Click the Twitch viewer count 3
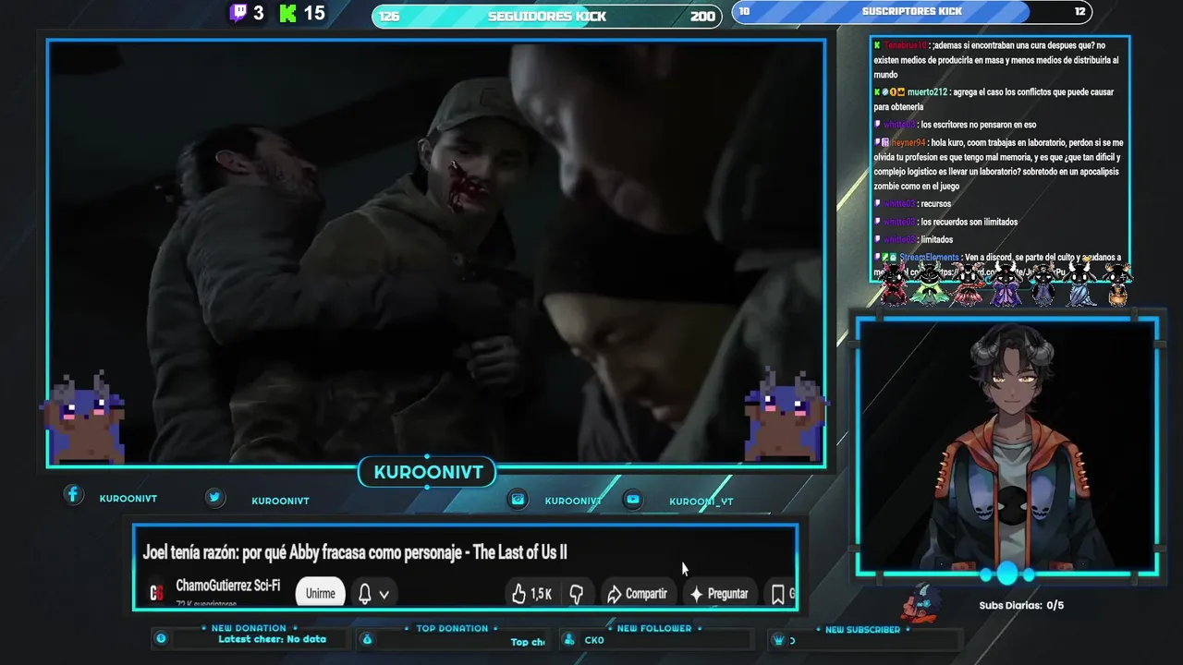This screenshot has width=1183, height=665. click(x=258, y=13)
